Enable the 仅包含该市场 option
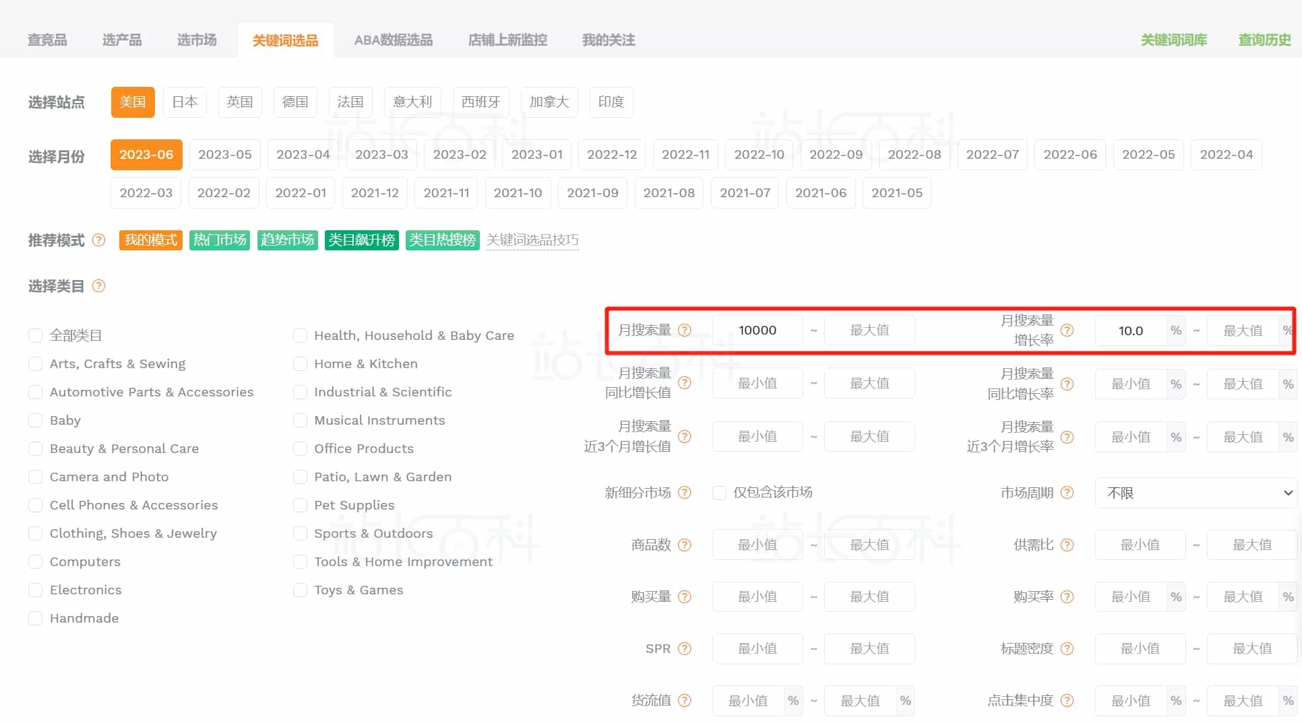This screenshot has width=1302, height=725. [x=719, y=493]
